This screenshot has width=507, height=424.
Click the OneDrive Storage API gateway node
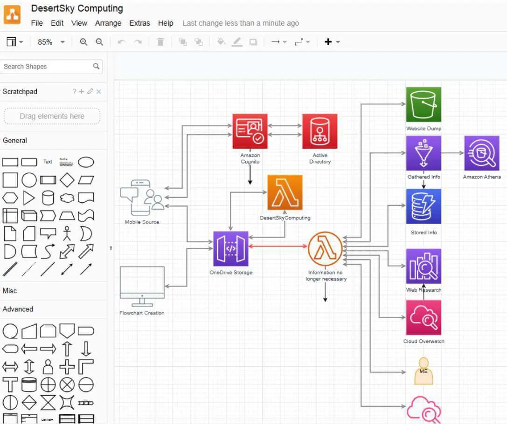click(230, 249)
